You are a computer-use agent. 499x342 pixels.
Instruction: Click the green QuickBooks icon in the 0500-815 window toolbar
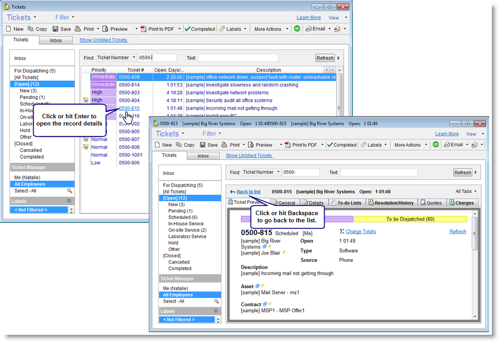pos(435,145)
